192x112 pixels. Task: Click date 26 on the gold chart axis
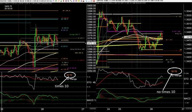tap(42, 109)
